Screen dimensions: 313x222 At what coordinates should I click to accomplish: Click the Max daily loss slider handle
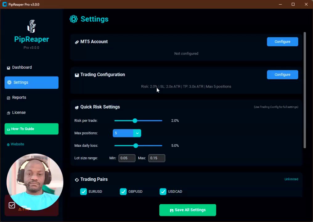pyautogui.click(x=136, y=146)
